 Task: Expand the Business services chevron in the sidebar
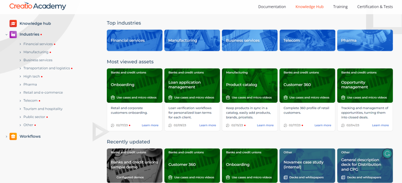coord(20,60)
